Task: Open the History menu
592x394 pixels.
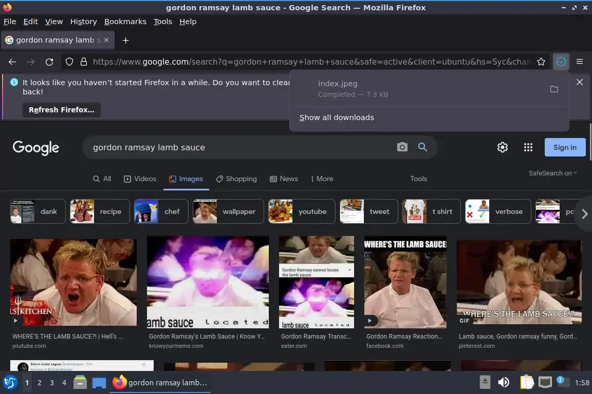Action: [83, 22]
